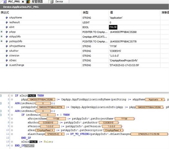Select the sVersion value cell '1.0.0.0'
This screenshot has height=149, width=169.
click(134, 56)
